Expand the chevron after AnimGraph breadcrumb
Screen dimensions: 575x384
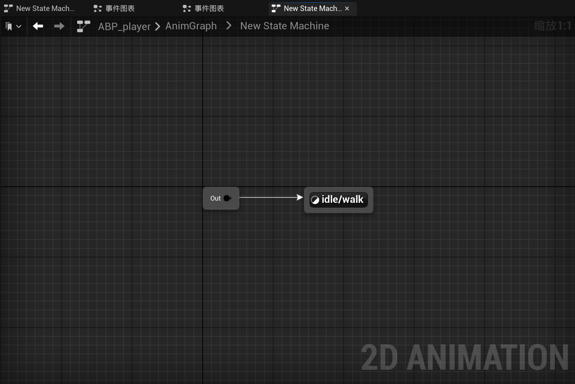coord(229,26)
